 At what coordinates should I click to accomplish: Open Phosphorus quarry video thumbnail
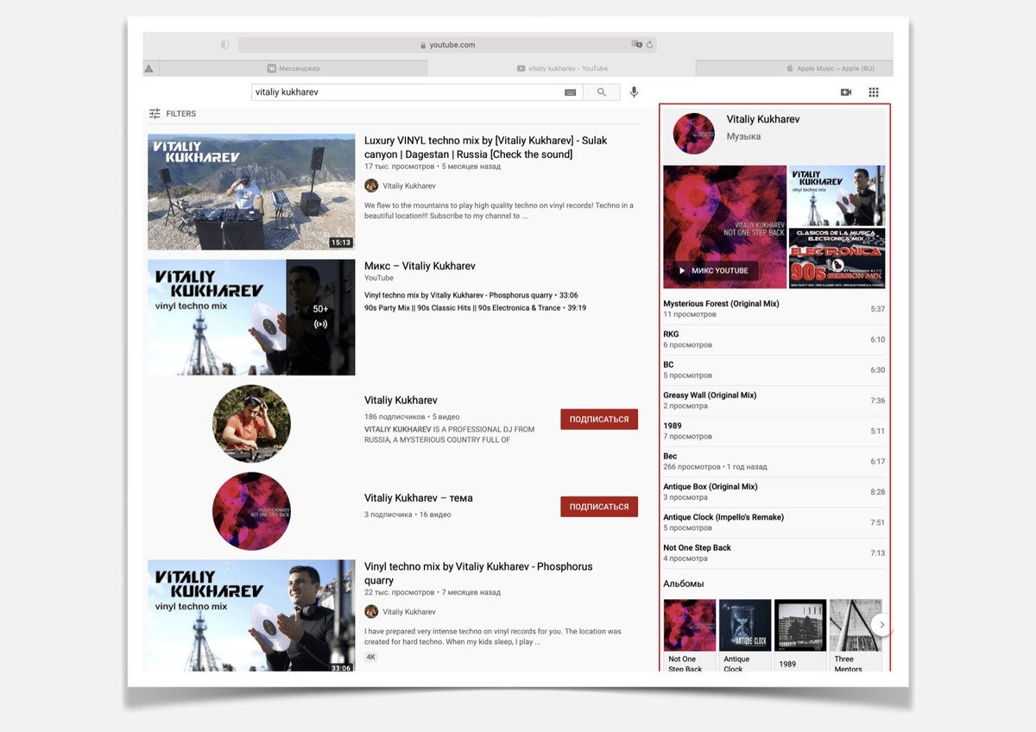(251, 616)
